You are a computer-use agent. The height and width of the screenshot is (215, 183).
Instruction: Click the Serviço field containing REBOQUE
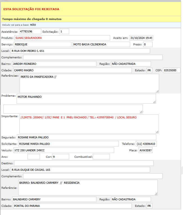coord(42,45)
